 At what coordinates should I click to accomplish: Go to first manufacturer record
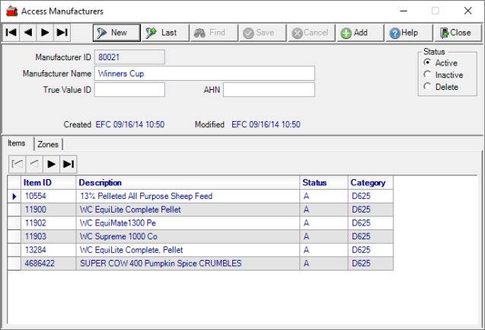point(11,33)
